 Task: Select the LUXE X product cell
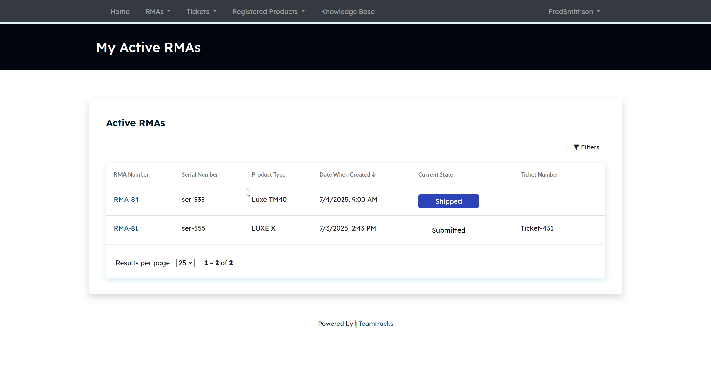pyautogui.click(x=263, y=228)
